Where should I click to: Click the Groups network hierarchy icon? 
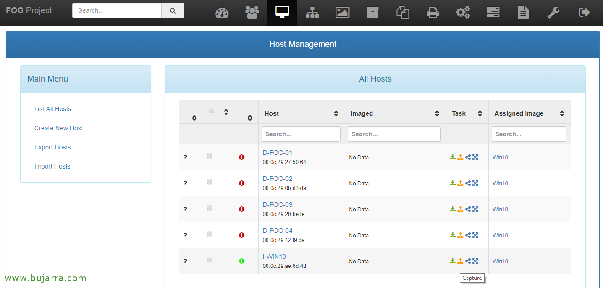pyautogui.click(x=312, y=13)
